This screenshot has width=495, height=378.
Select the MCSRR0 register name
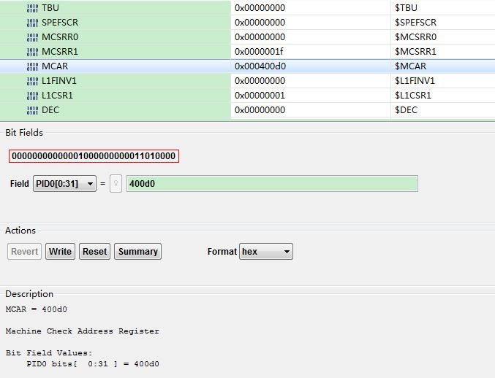click(60, 37)
